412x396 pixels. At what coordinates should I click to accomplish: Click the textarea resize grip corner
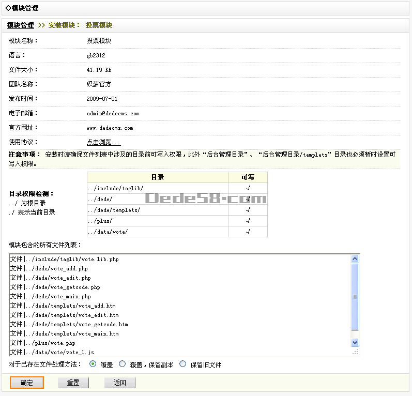355,352
